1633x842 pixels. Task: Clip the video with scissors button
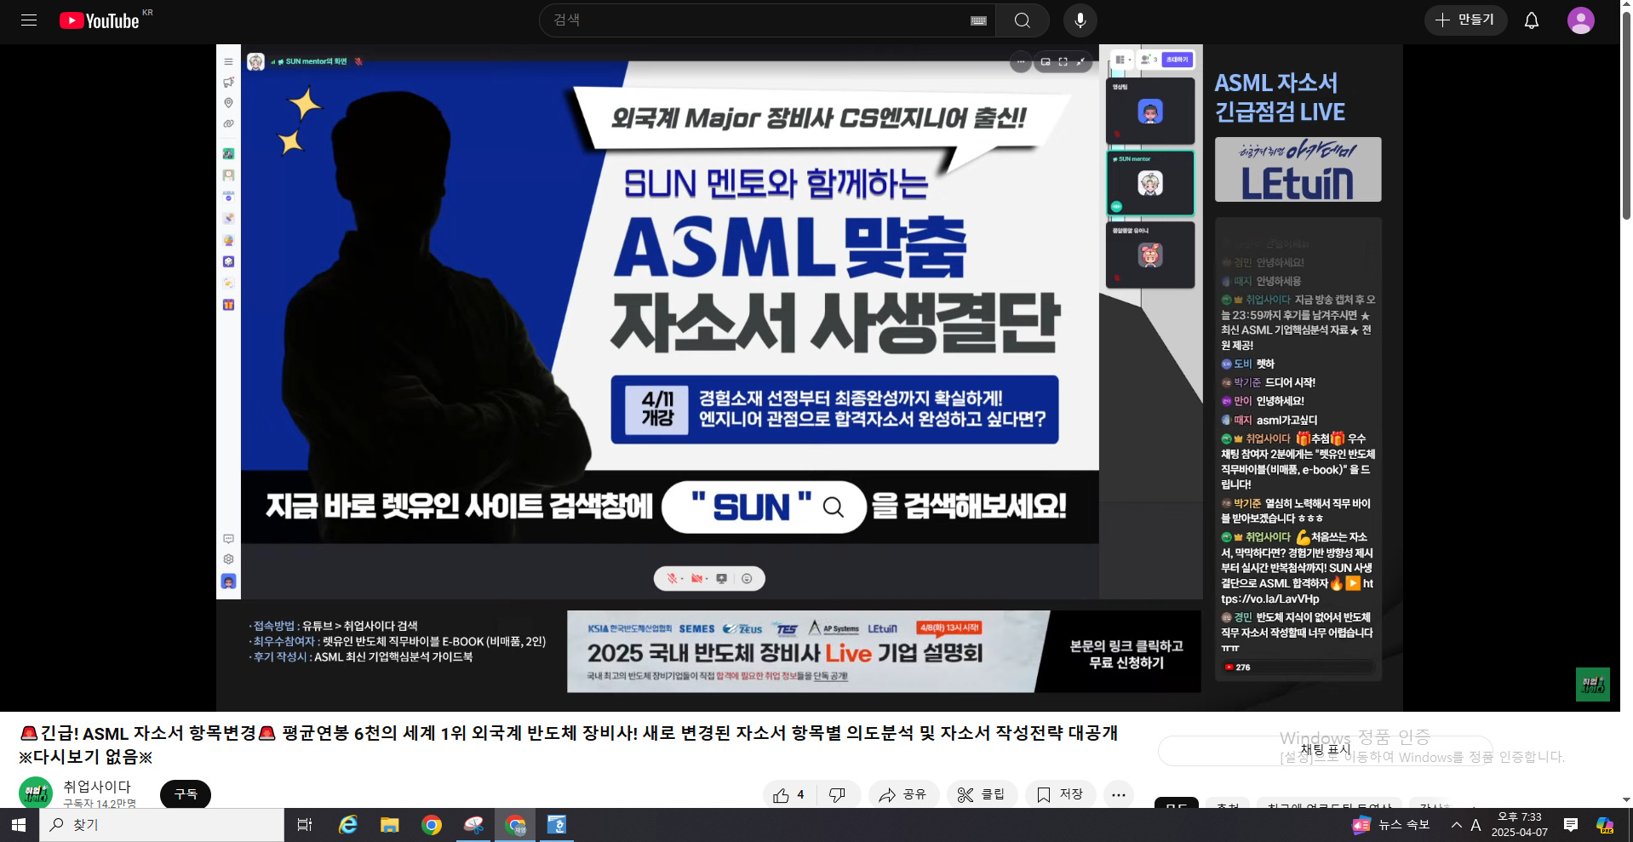[x=982, y=794]
